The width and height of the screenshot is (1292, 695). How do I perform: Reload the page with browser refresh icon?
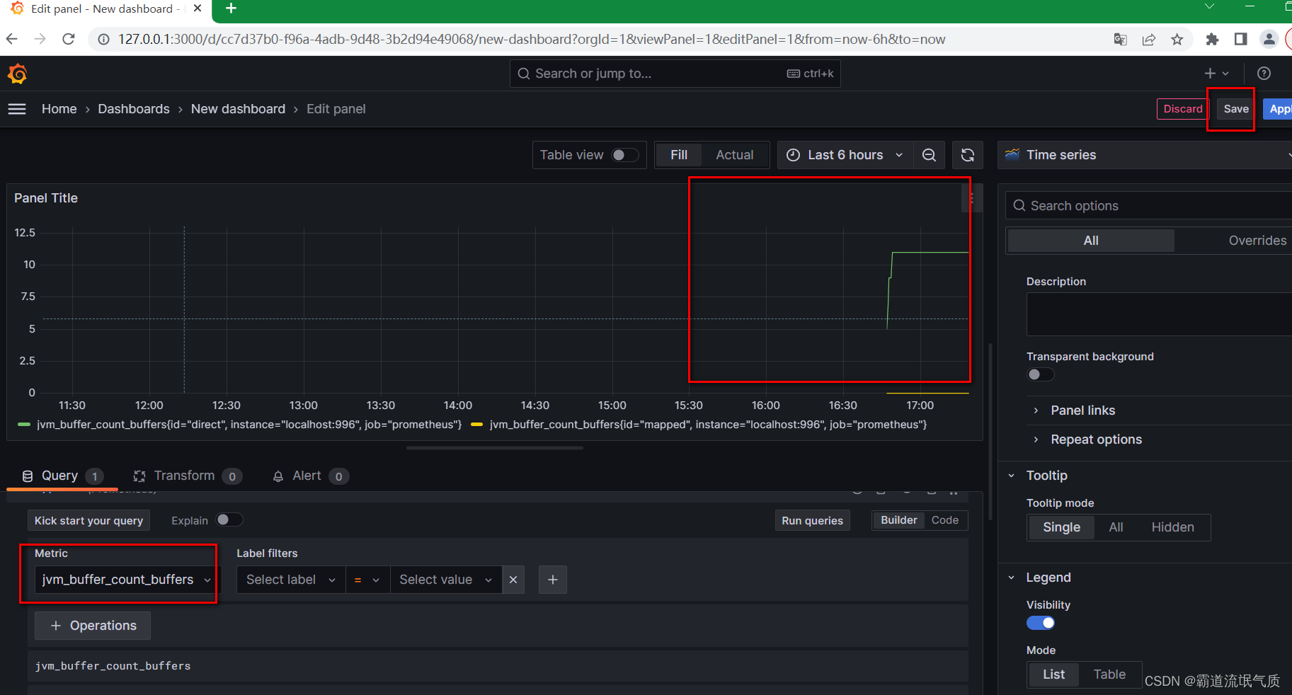click(69, 39)
